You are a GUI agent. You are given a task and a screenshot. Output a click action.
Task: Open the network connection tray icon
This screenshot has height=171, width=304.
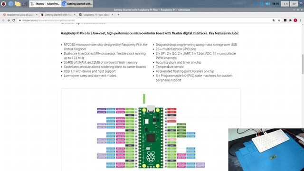coord(262,4)
